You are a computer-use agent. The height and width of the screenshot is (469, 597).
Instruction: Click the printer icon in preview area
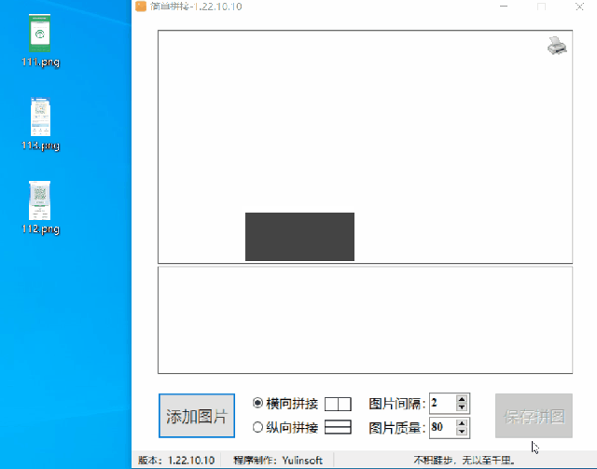coord(557,46)
